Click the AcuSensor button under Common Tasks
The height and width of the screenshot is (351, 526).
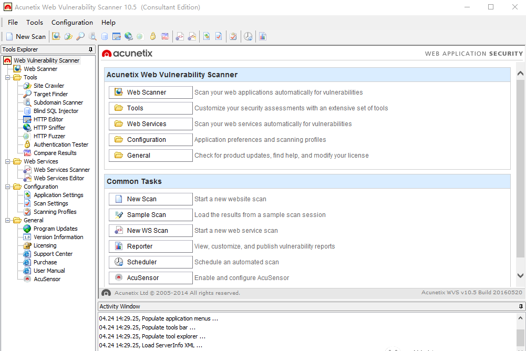(x=150, y=278)
